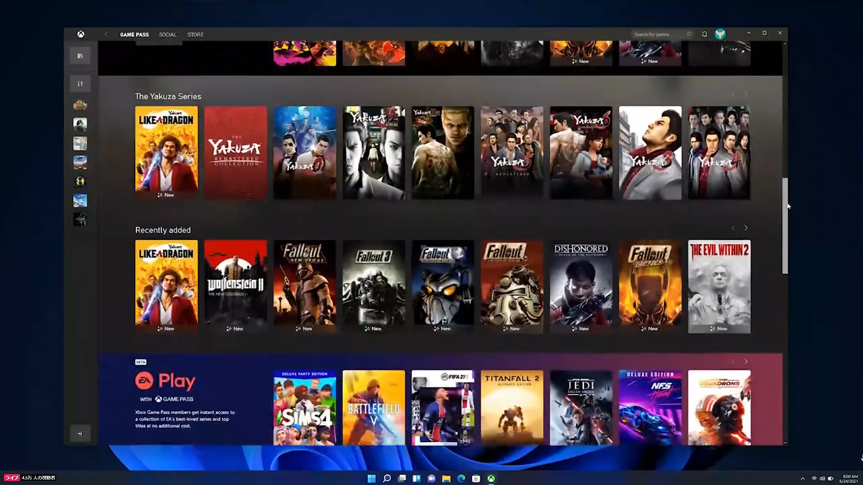Open the Yakuza 4 game card
This screenshot has width=863, height=485.
[719, 152]
